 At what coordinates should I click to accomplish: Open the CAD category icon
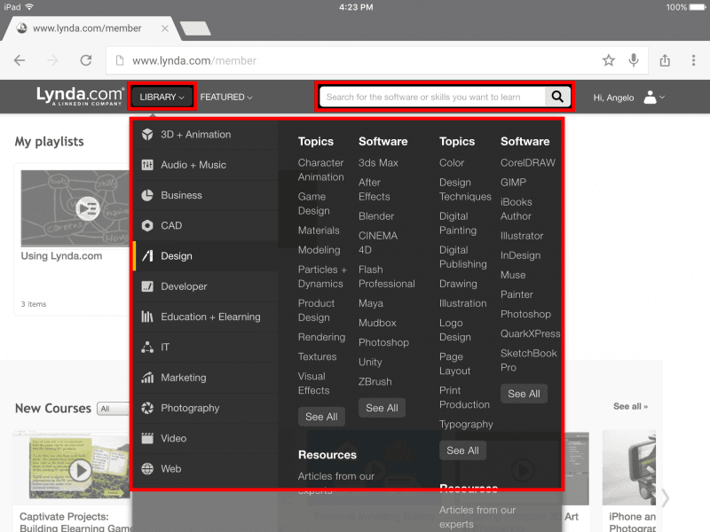click(147, 225)
